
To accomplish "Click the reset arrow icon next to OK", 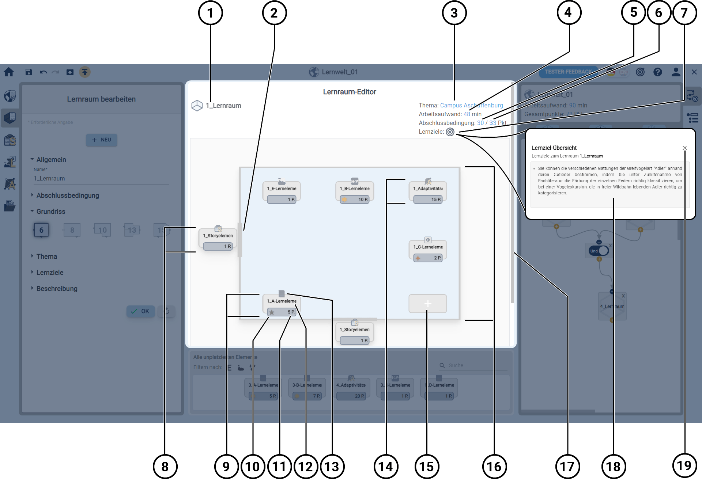I will tap(167, 311).
